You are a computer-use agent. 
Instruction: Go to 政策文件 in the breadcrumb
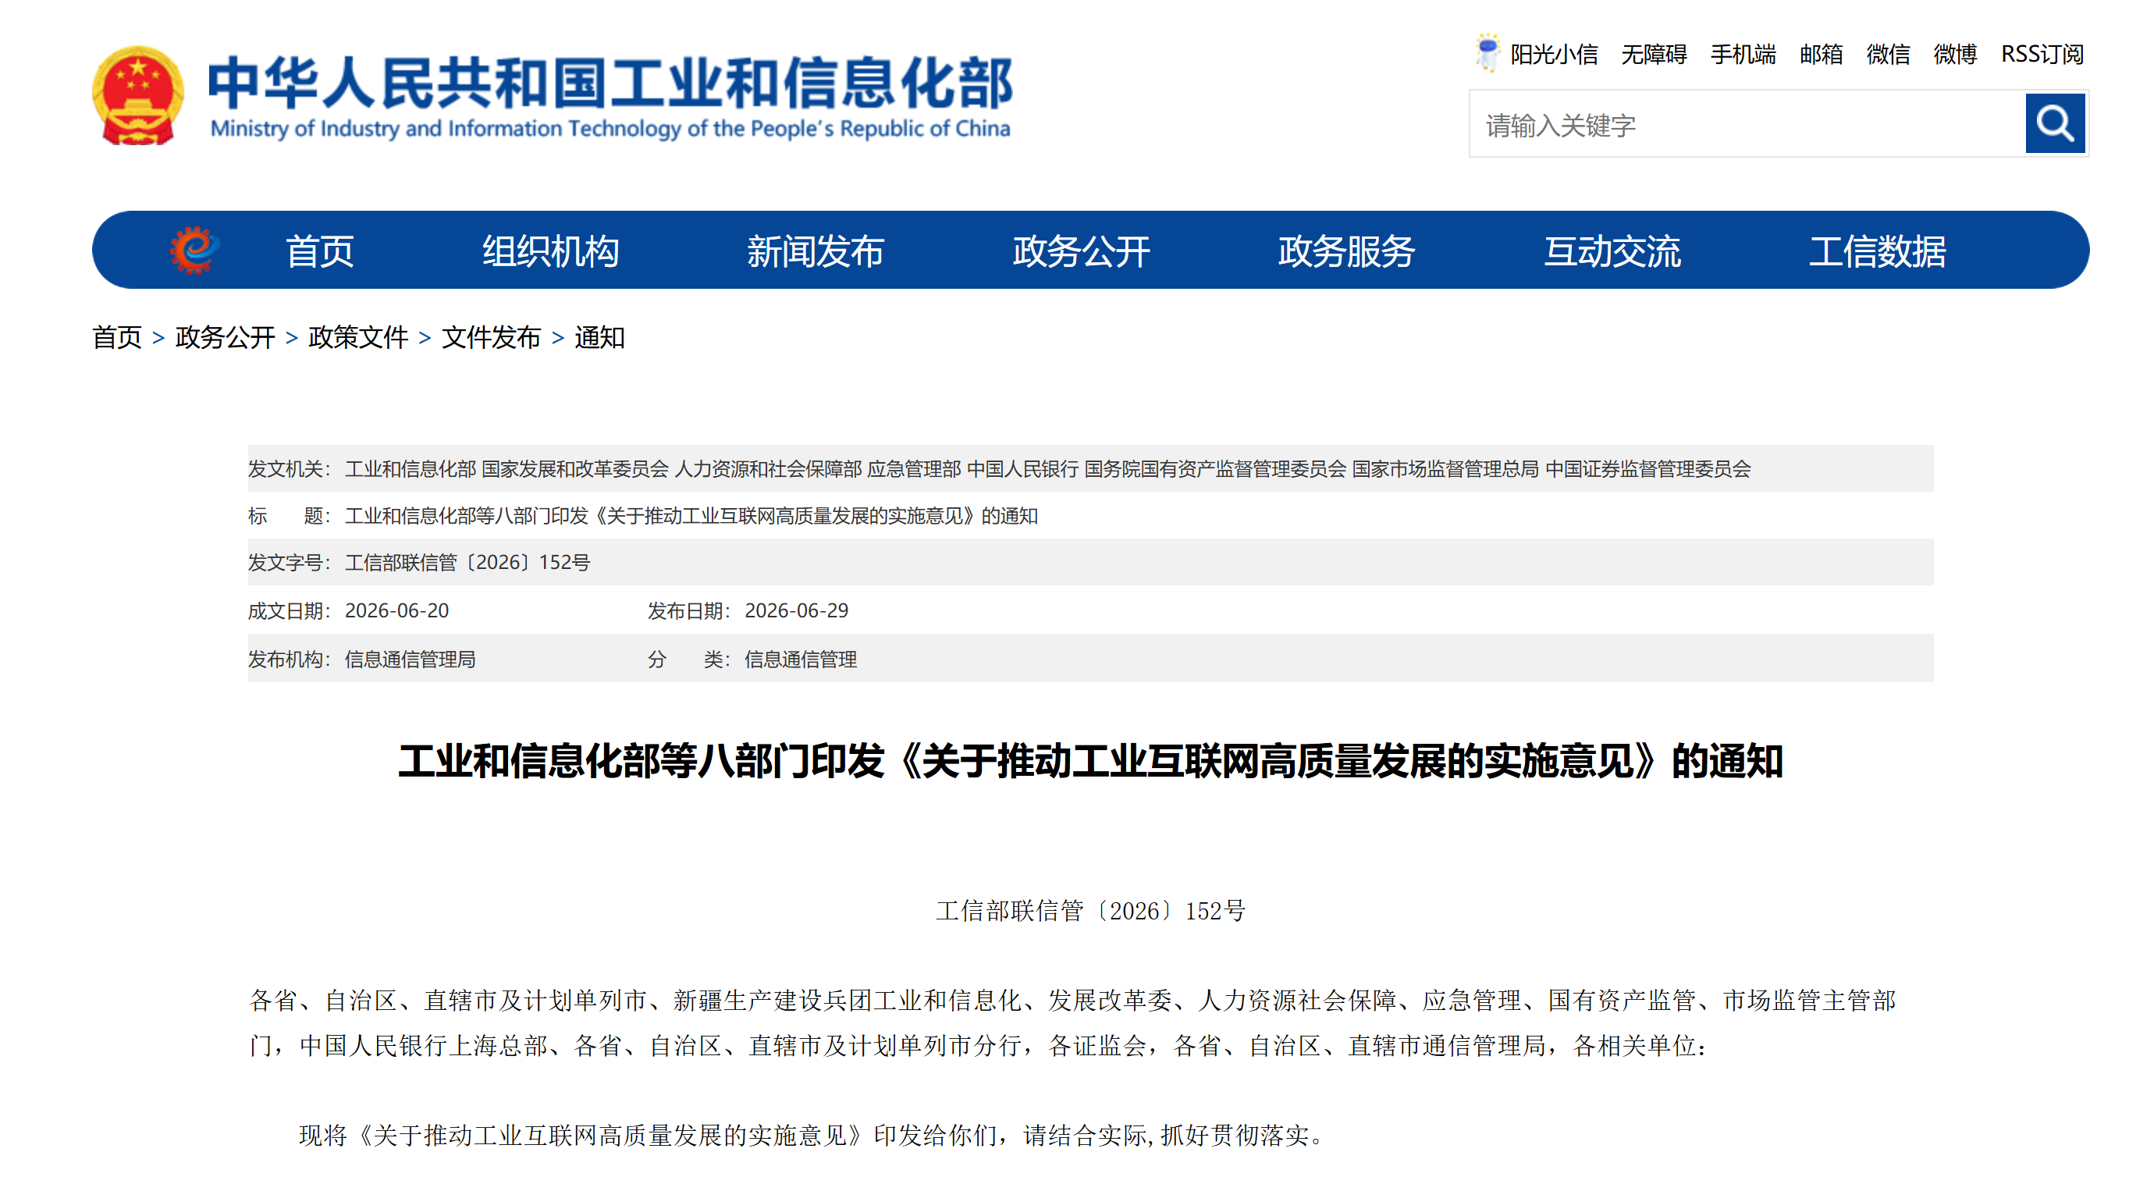[x=358, y=337]
